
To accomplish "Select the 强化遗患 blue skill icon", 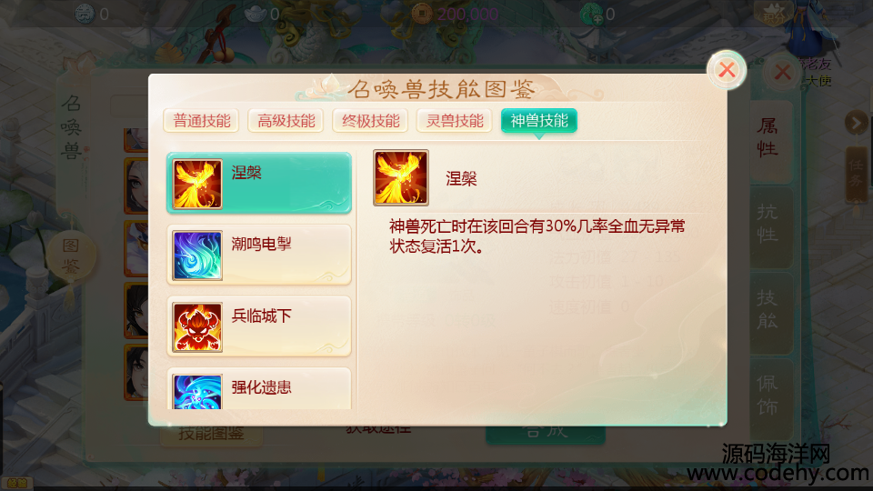I will coord(197,391).
